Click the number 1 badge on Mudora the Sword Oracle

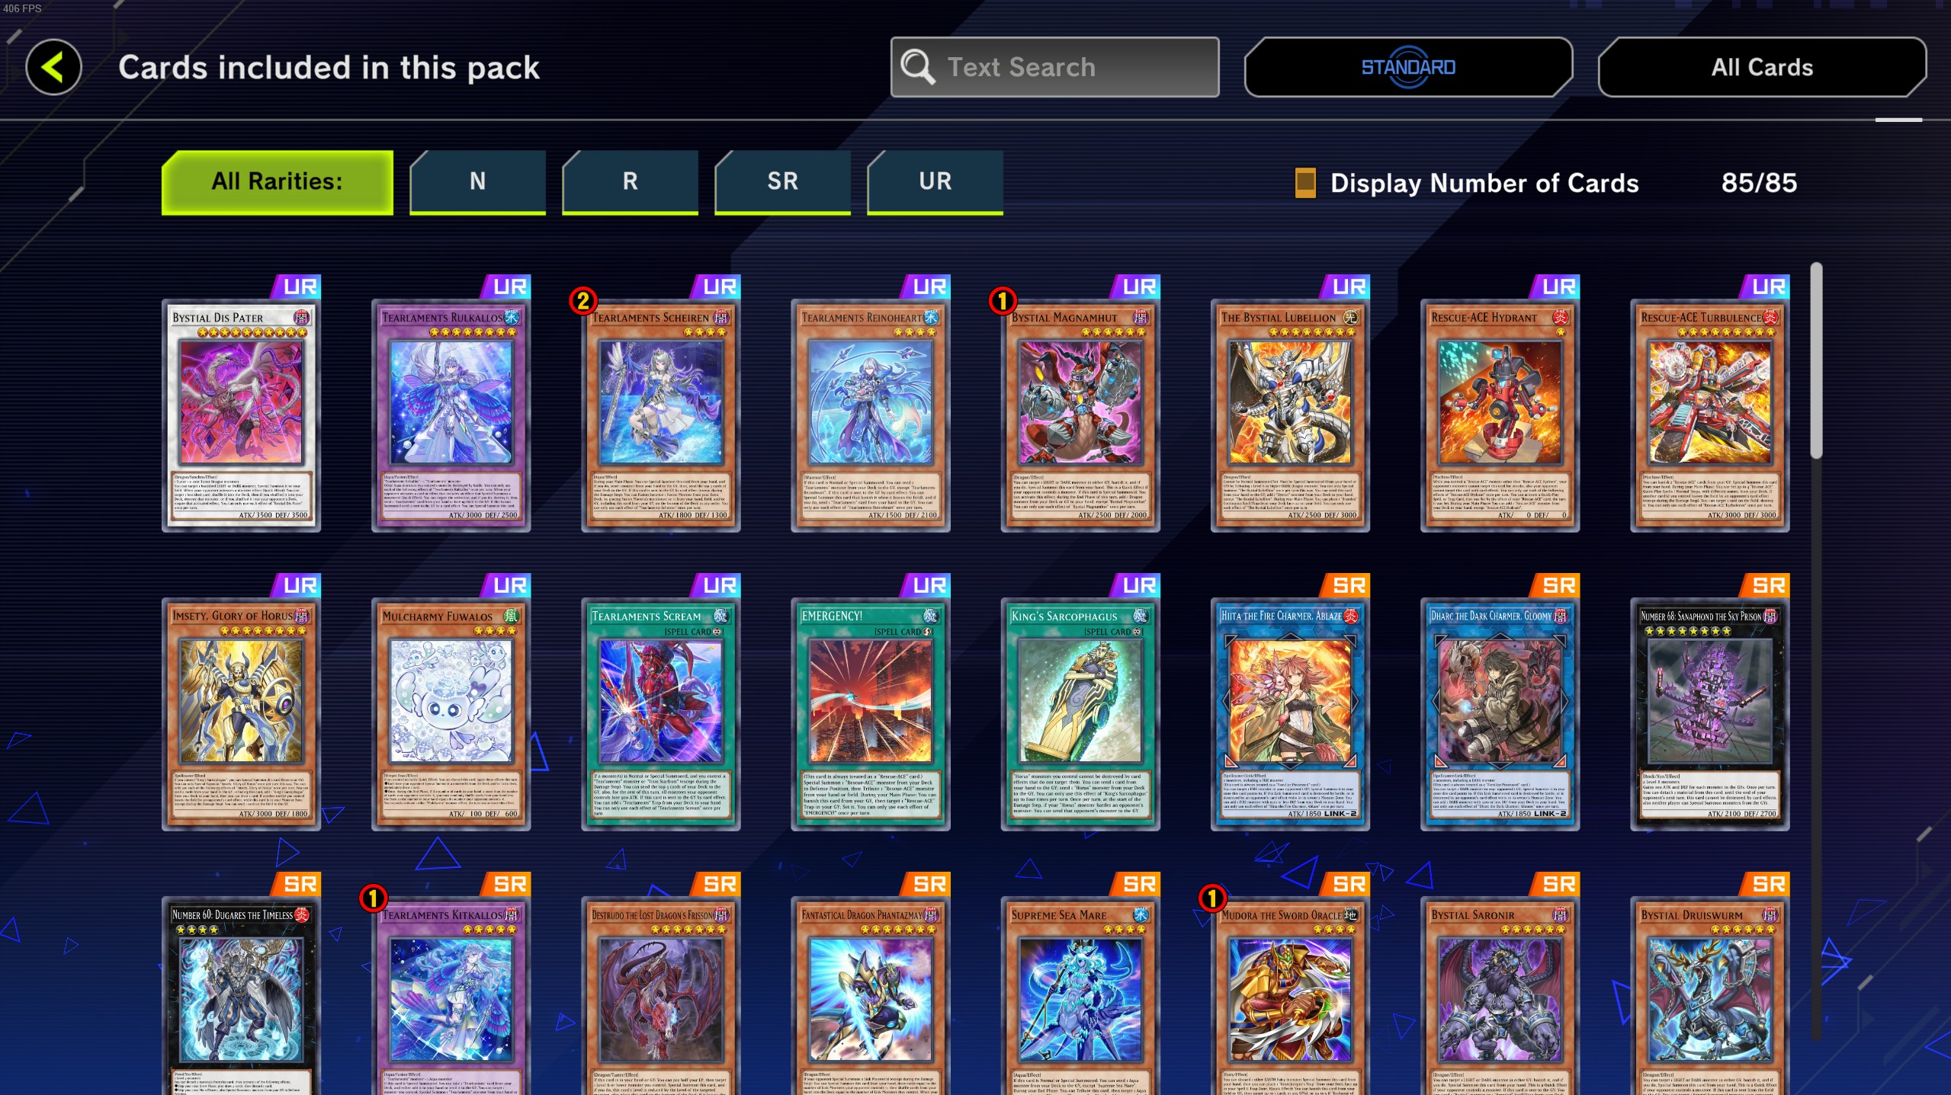[x=1212, y=898]
